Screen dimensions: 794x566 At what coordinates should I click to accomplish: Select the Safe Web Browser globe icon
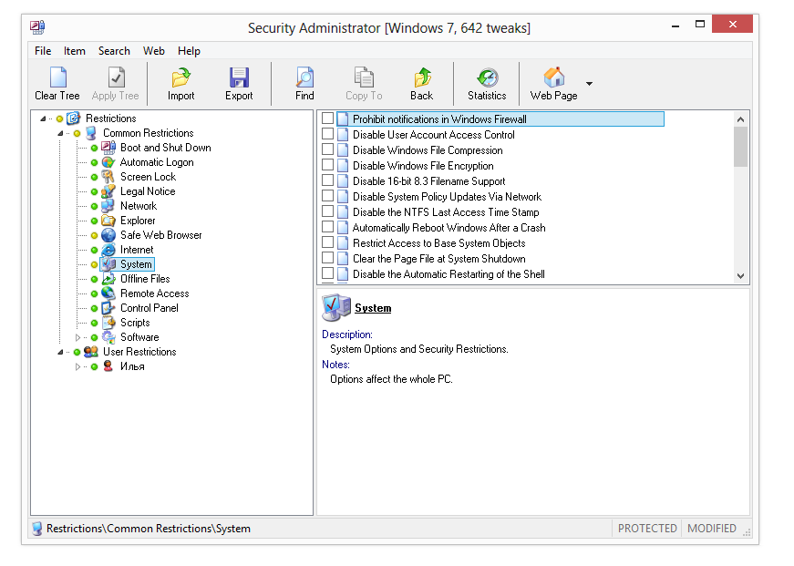click(108, 235)
